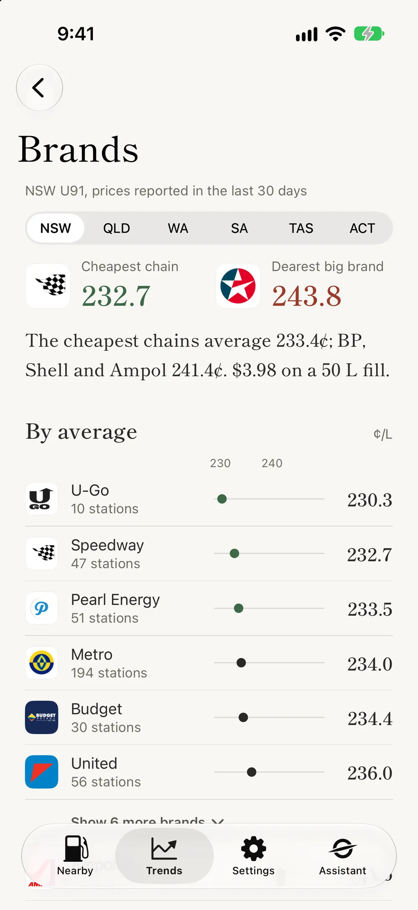Tap the Metro brand logo

[x=41, y=663]
